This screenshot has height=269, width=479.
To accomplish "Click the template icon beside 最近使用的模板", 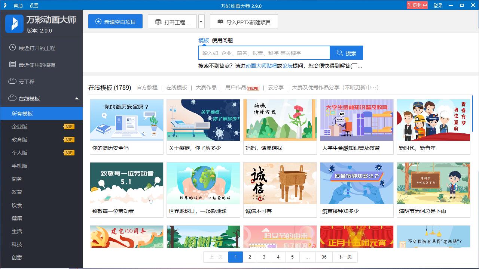I will point(12,64).
